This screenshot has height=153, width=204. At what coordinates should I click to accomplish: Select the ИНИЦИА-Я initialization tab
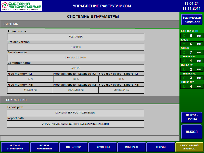coord(132,147)
